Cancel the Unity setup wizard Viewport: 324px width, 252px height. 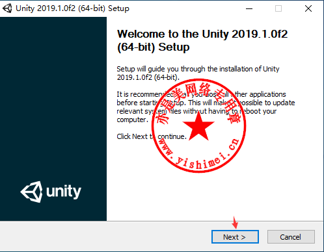click(x=291, y=237)
